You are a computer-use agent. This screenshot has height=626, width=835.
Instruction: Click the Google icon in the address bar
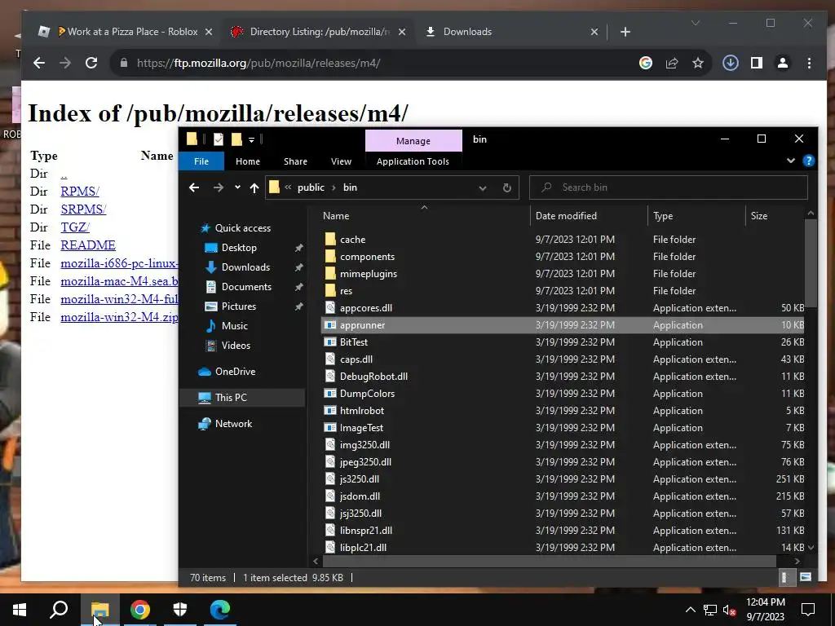coord(646,63)
